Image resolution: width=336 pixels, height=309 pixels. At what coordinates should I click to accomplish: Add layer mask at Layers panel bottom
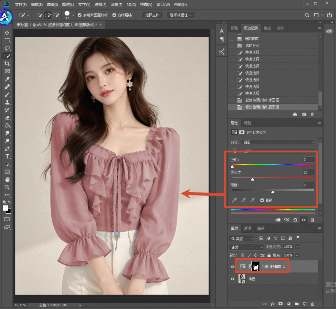pyautogui.click(x=280, y=304)
